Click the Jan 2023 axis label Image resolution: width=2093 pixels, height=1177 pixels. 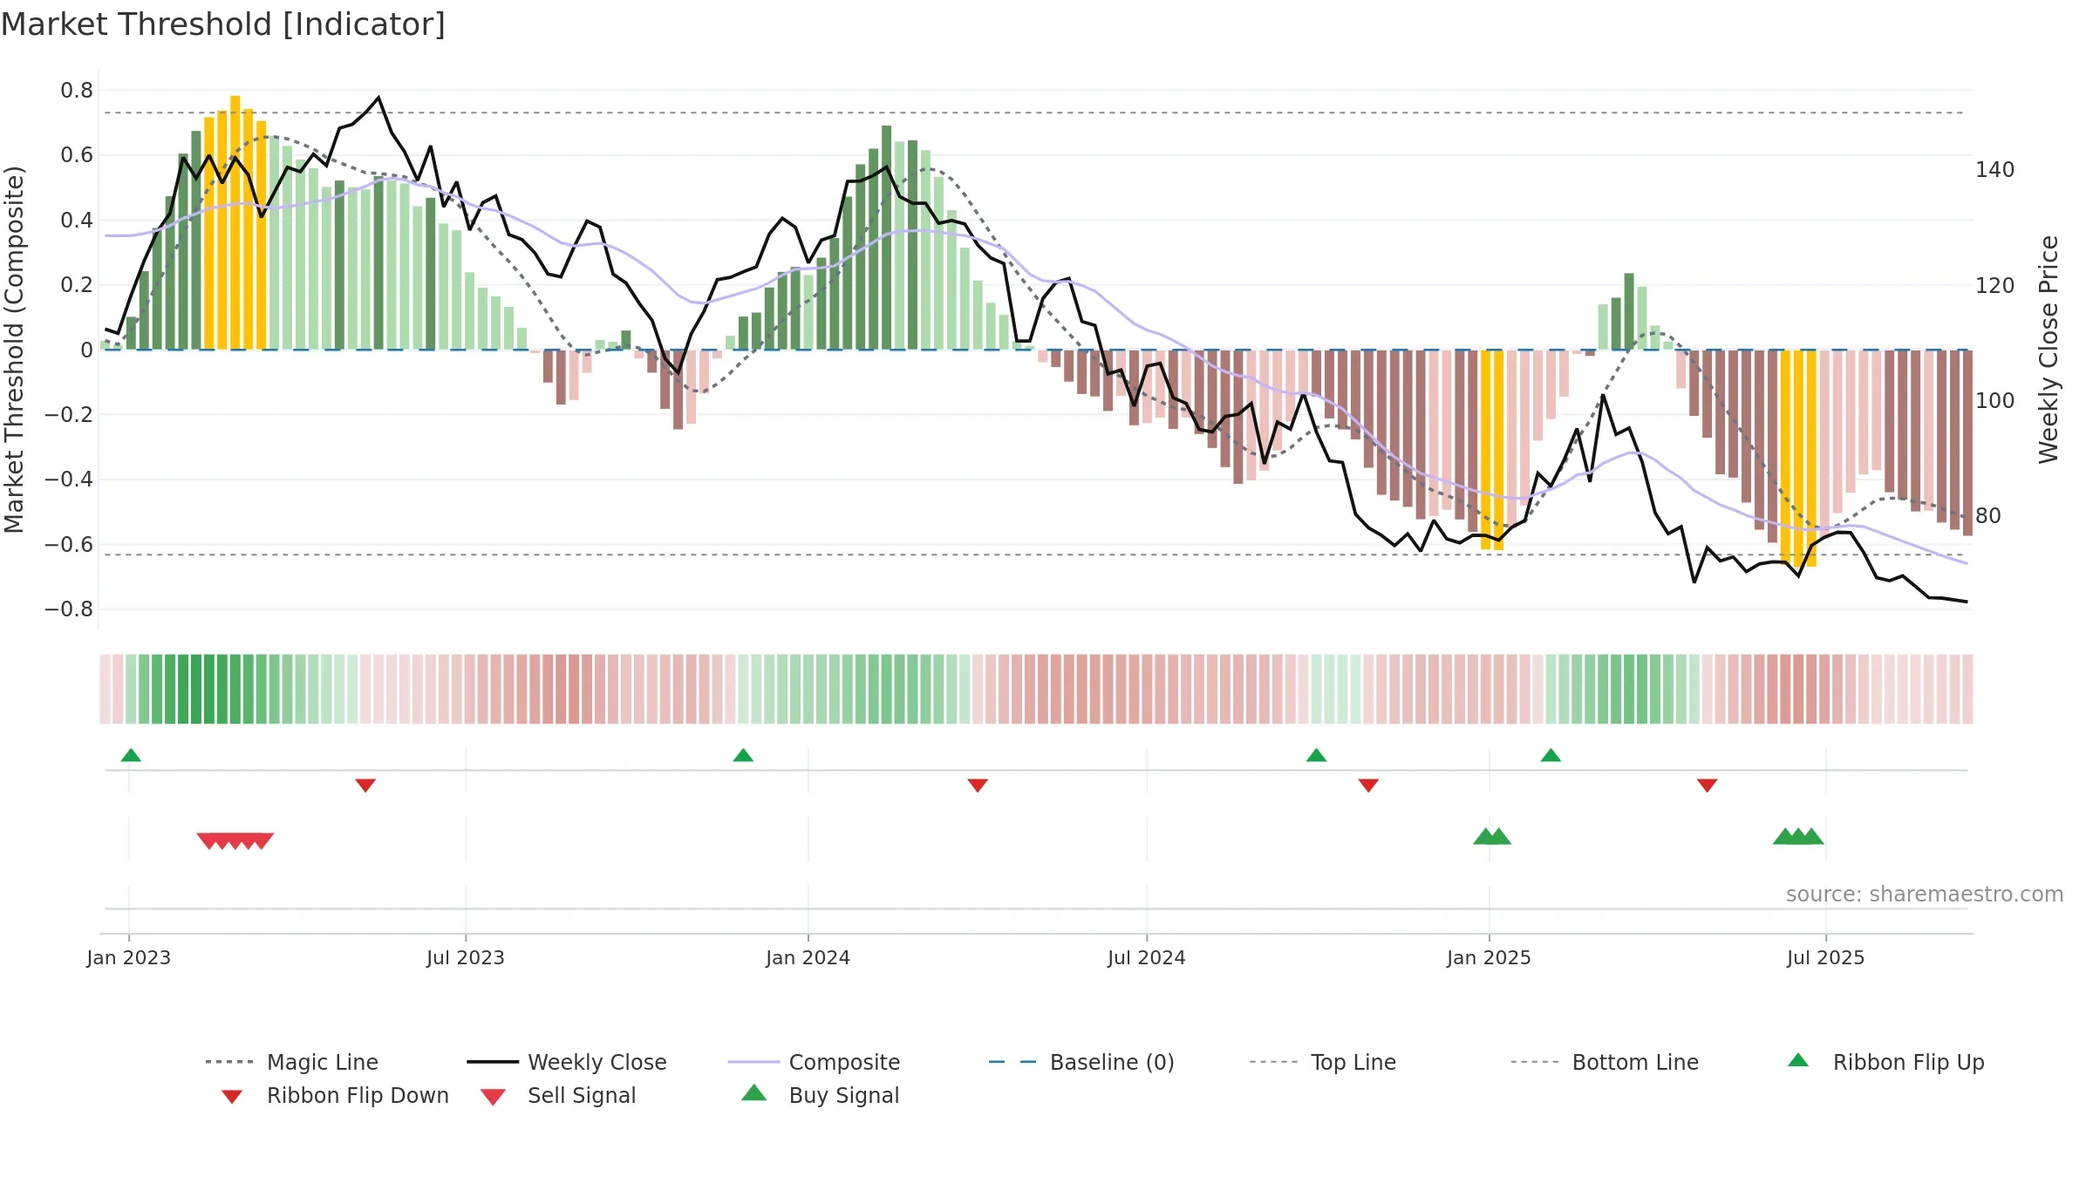(129, 957)
